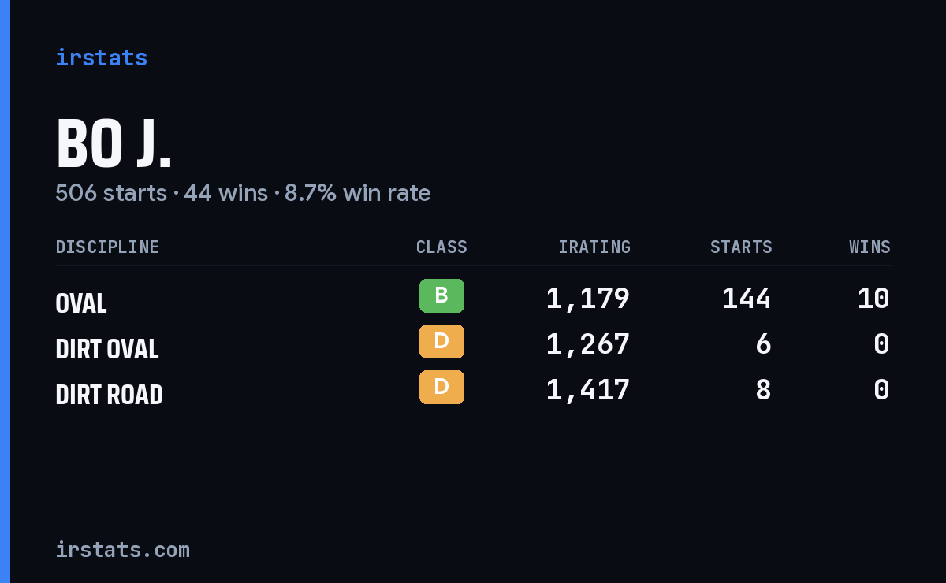Viewport: 946px width, 583px height.
Task: Click the 144 starts value
Action: (x=747, y=299)
